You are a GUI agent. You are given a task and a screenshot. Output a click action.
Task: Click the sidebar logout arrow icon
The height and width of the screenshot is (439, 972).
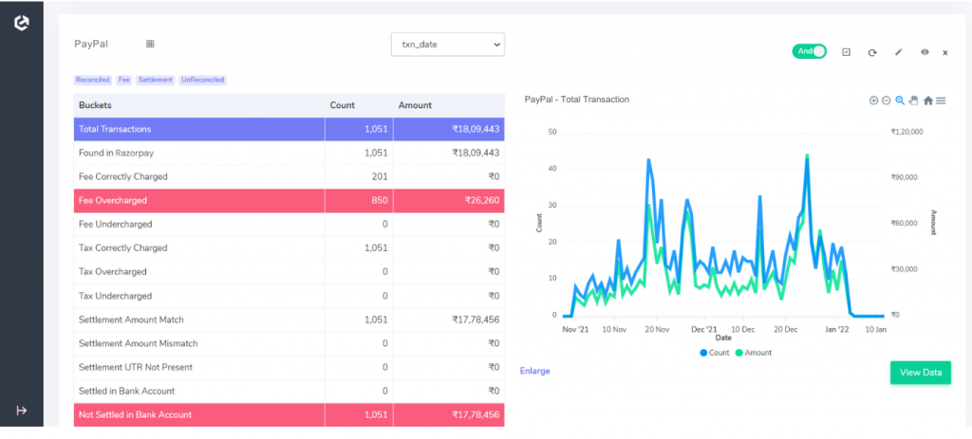pos(22,411)
